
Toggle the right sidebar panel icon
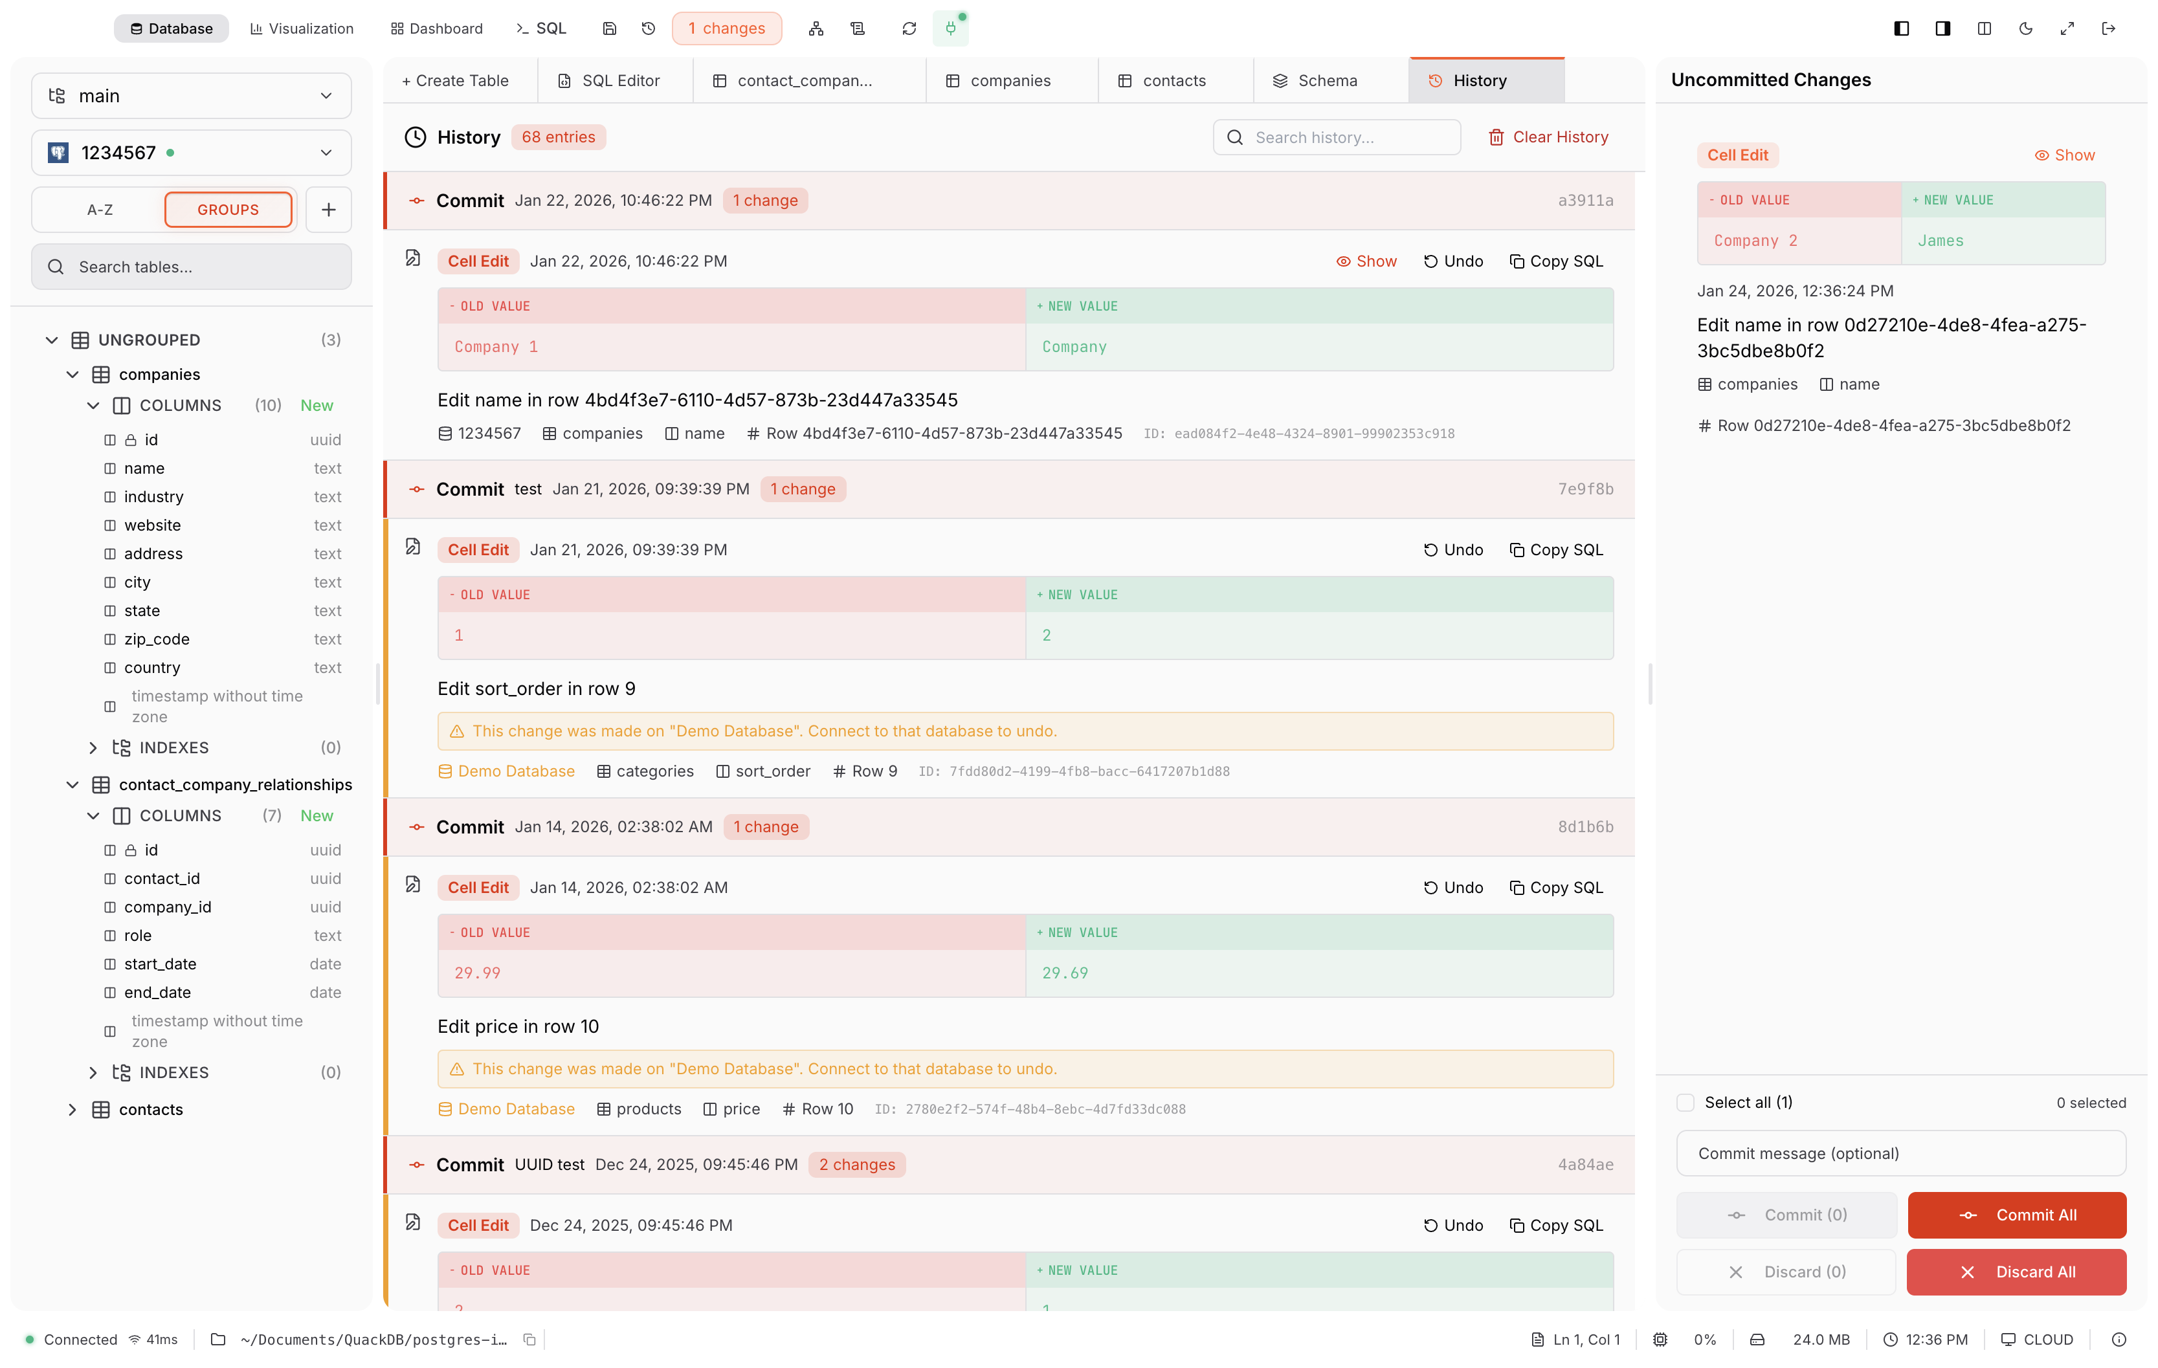tap(1942, 28)
